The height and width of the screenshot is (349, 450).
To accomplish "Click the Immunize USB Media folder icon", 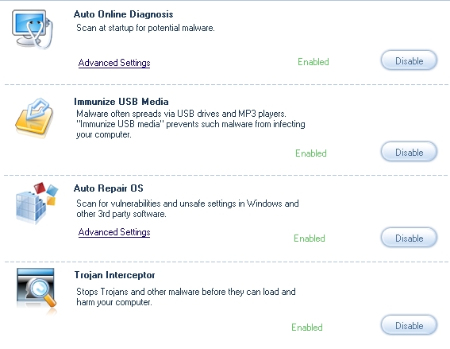I will [34, 118].
